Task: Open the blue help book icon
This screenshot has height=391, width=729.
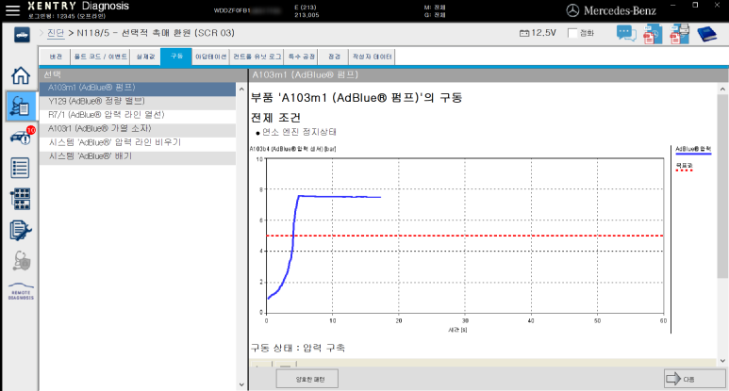Action: tap(706, 34)
